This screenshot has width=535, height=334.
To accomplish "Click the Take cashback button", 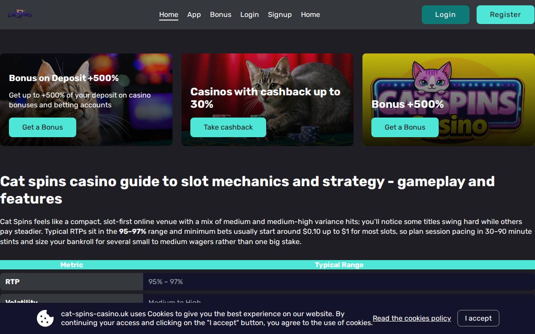I will tap(228, 127).
